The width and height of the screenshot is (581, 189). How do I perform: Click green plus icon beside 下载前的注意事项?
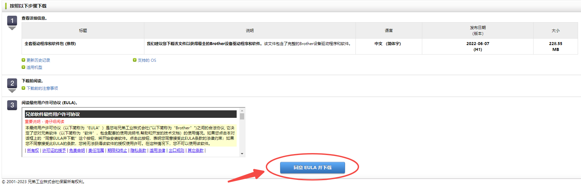pos(23,88)
